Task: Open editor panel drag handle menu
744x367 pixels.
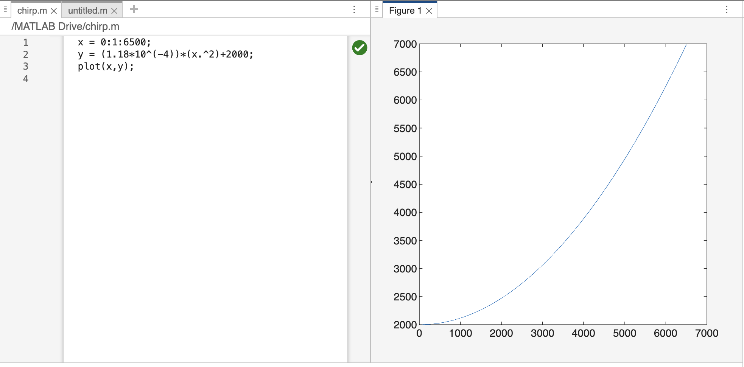Action: click(x=5, y=9)
